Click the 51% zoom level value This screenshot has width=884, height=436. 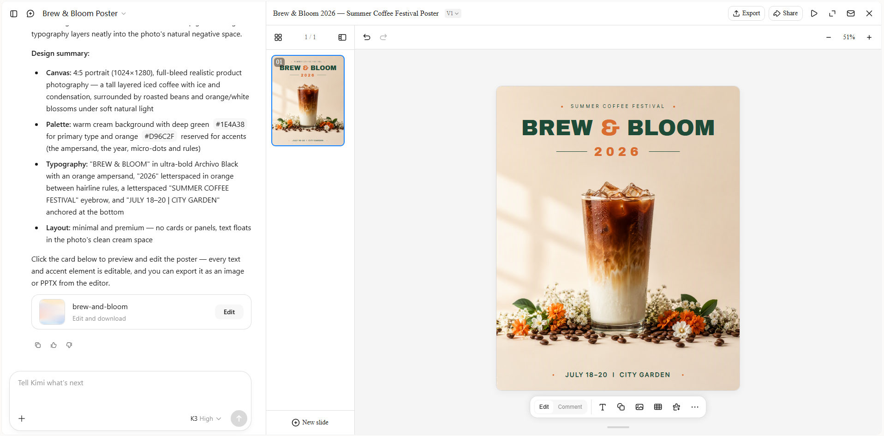coord(849,37)
